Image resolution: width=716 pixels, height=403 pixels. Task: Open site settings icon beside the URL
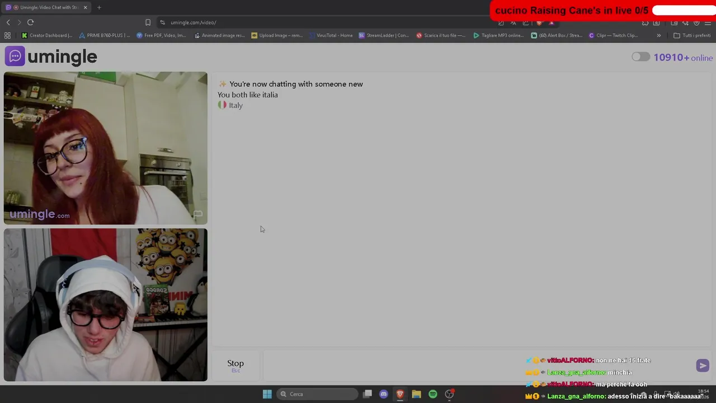[162, 22]
